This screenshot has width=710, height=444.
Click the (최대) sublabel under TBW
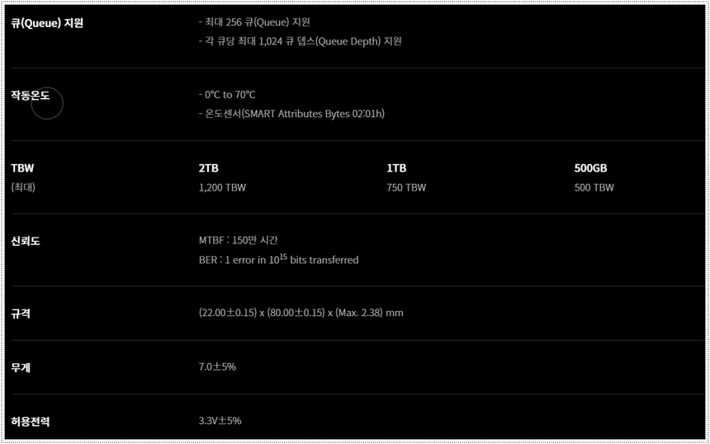click(23, 187)
